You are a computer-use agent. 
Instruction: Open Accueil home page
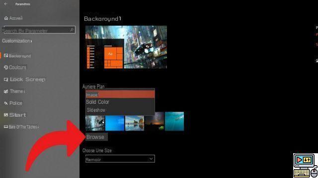tap(13, 18)
